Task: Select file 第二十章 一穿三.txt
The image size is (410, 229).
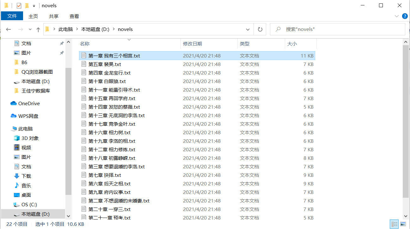Action: (109, 209)
